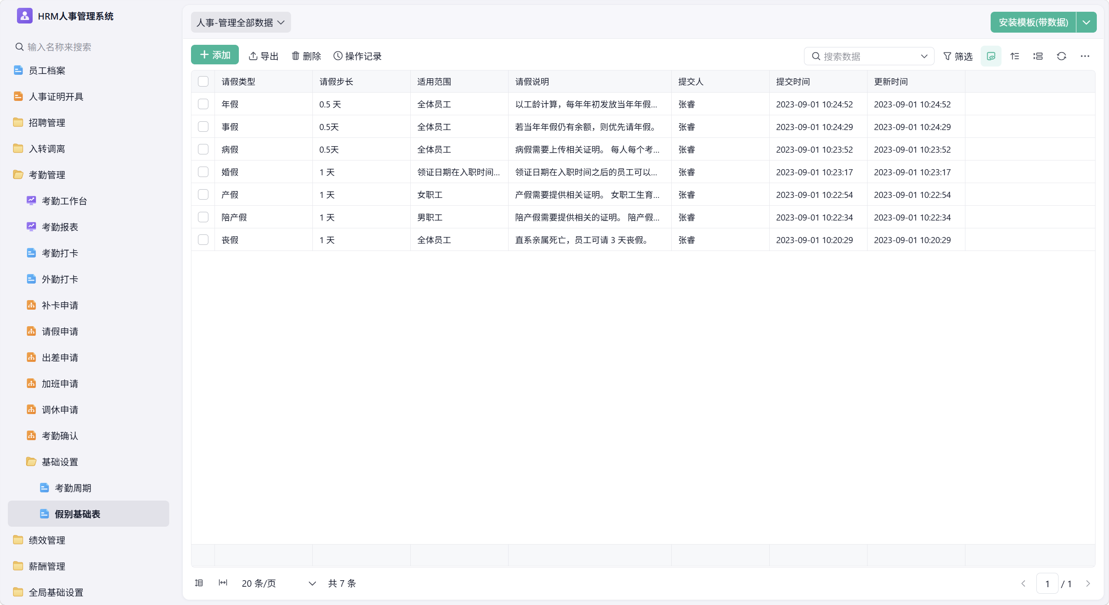Open 操作记录 operation log
Image resolution: width=1109 pixels, height=605 pixels.
coord(357,56)
